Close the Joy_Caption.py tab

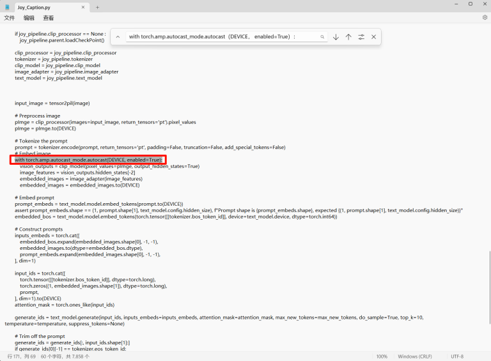[82, 7]
